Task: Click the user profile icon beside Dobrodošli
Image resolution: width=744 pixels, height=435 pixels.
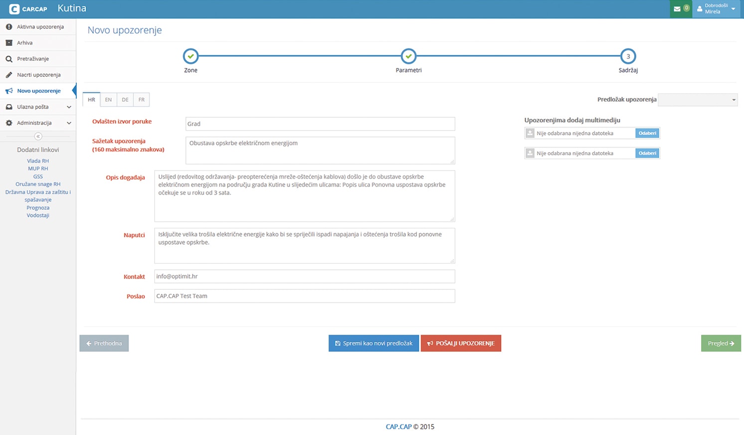Action: [700, 9]
